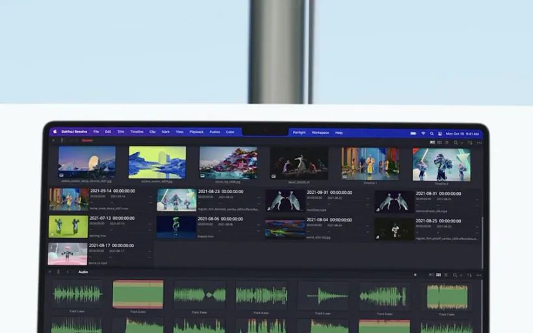Open the Fairlight menu

[299, 133]
